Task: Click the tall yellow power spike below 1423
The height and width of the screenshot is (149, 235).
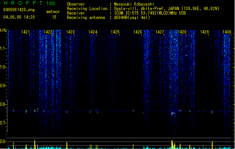Action: pyautogui.click(x=67, y=145)
